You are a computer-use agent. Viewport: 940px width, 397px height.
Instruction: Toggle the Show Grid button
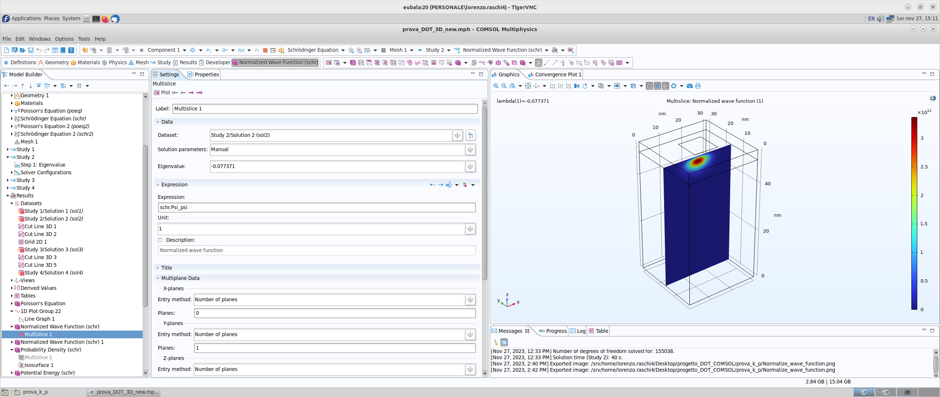coord(657,86)
